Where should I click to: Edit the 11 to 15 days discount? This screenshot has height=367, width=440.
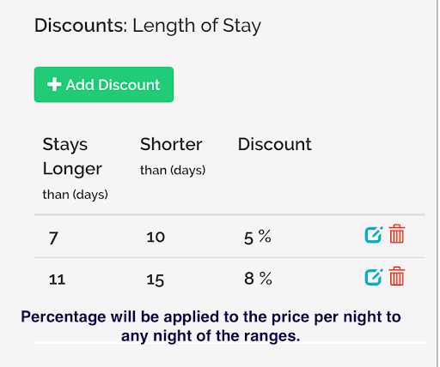click(x=374, y=277)
